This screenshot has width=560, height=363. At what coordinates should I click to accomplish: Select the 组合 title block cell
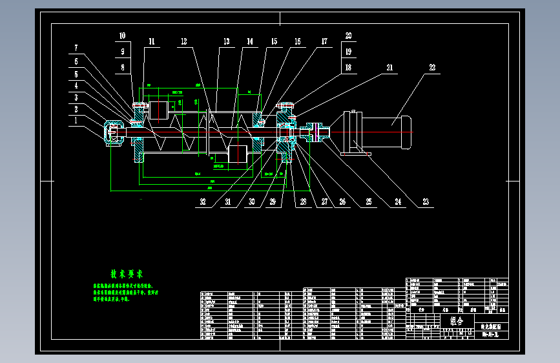click(457, 321)
